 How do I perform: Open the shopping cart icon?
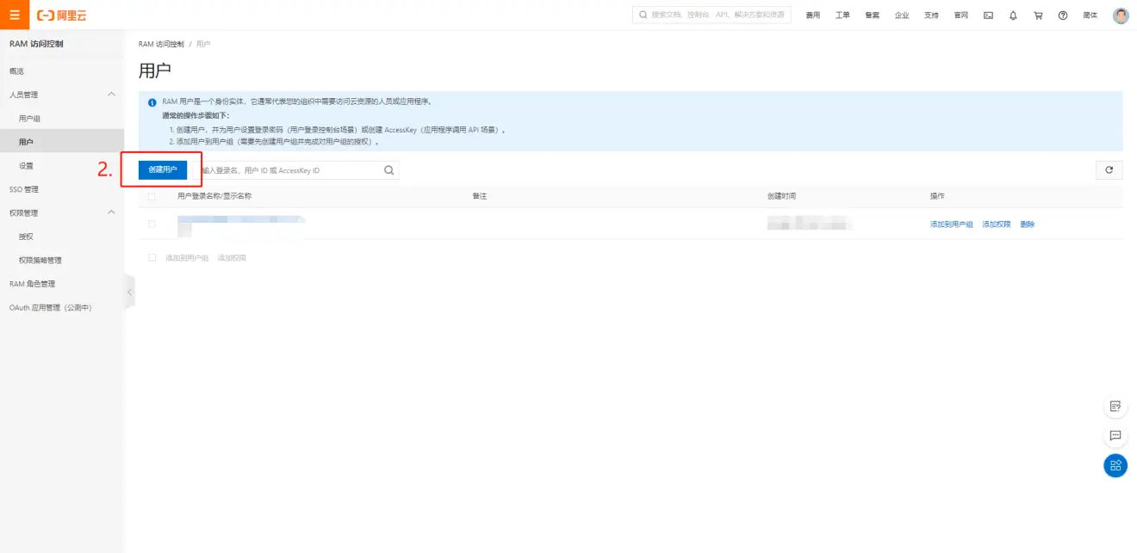1038,15
